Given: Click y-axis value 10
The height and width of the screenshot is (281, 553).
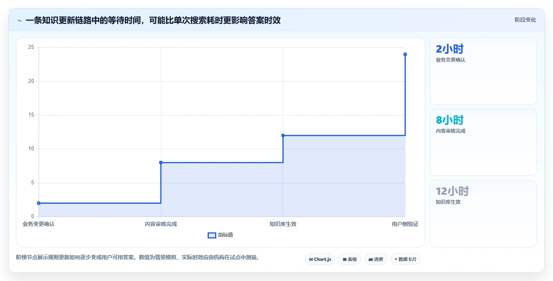Looking at the screenshot, I should tap(31, 149).
